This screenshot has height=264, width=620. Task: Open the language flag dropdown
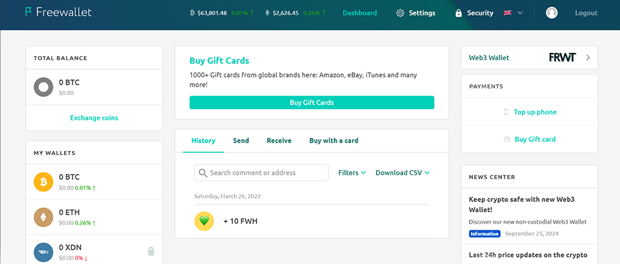click(512, 13)
